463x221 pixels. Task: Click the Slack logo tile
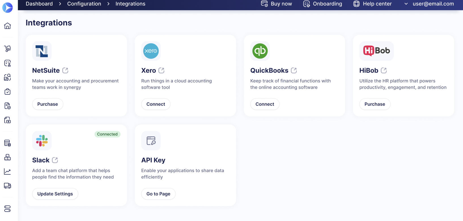pyautogui.click(x=42, y=141)
